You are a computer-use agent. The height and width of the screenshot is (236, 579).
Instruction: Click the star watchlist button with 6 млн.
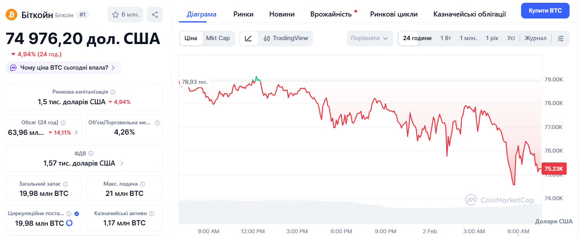point(125,15)
